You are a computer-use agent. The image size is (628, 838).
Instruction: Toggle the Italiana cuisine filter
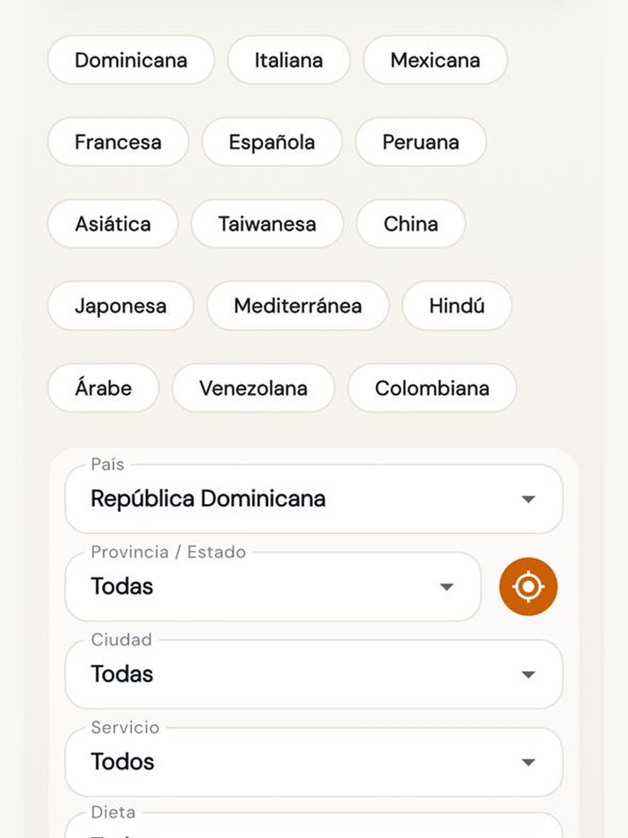click(x=289, y=60)
